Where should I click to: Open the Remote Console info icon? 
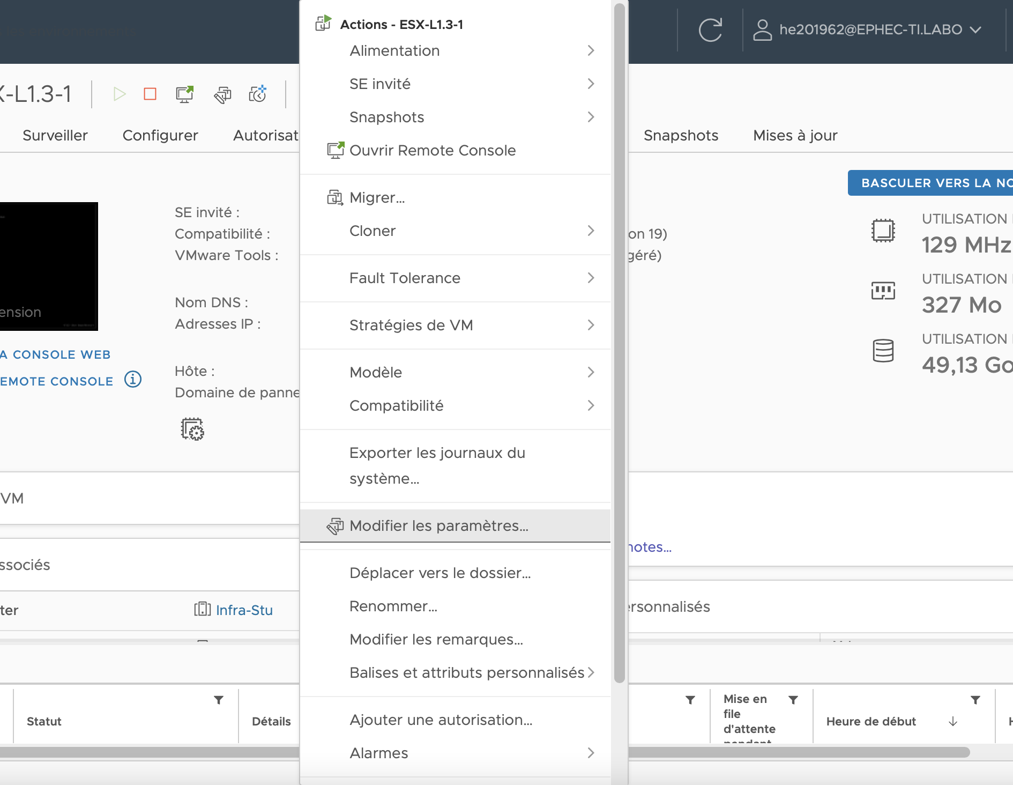coord(133,380)
